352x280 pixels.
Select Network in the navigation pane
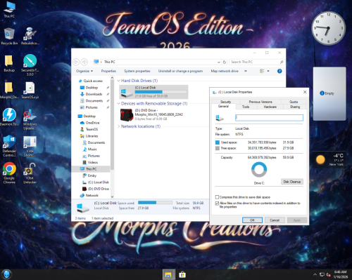92,196
